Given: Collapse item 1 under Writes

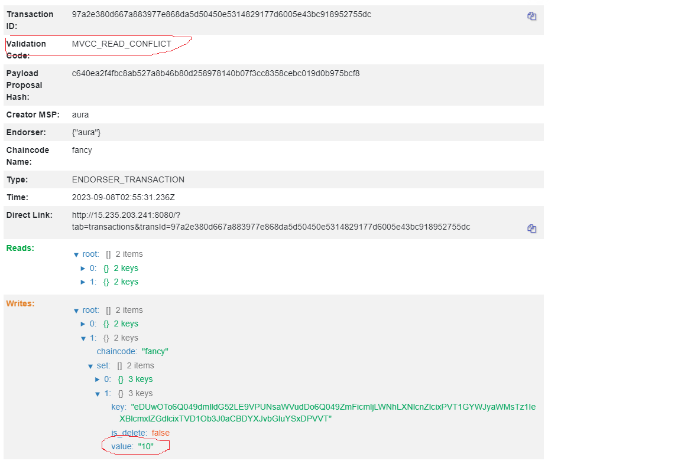Looking at the screenshot, I should coord(83,337).
